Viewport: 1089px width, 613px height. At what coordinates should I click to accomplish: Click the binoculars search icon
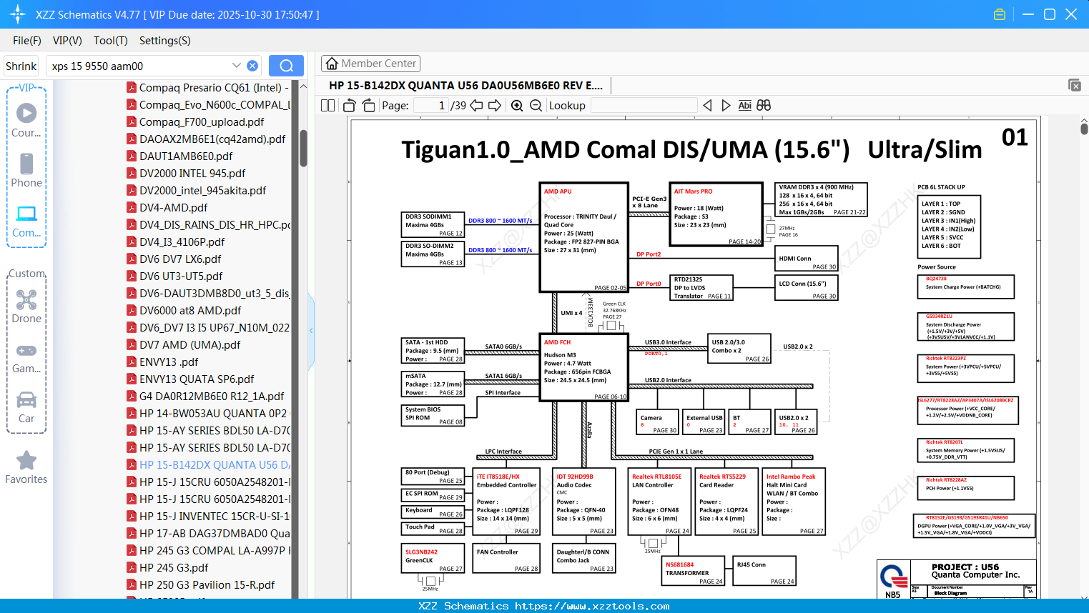point(764,106)
